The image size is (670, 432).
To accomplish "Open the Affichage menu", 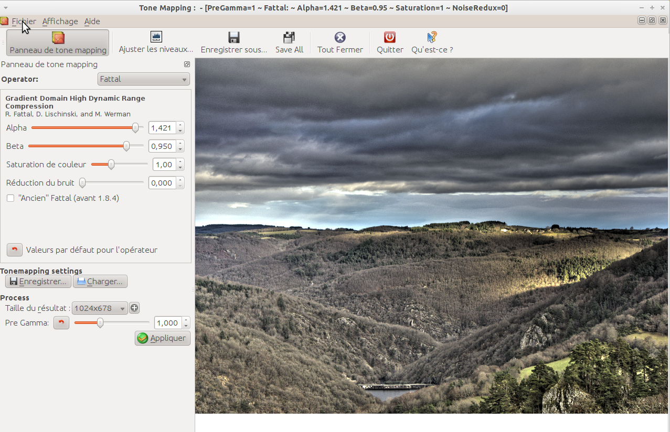I will (60, 21).
